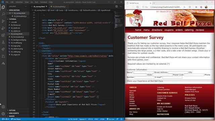Open a new browser tab with the plus button
The height and width of the screenshot is (121, 215).
pyautogui.click(x=154, y=3)
